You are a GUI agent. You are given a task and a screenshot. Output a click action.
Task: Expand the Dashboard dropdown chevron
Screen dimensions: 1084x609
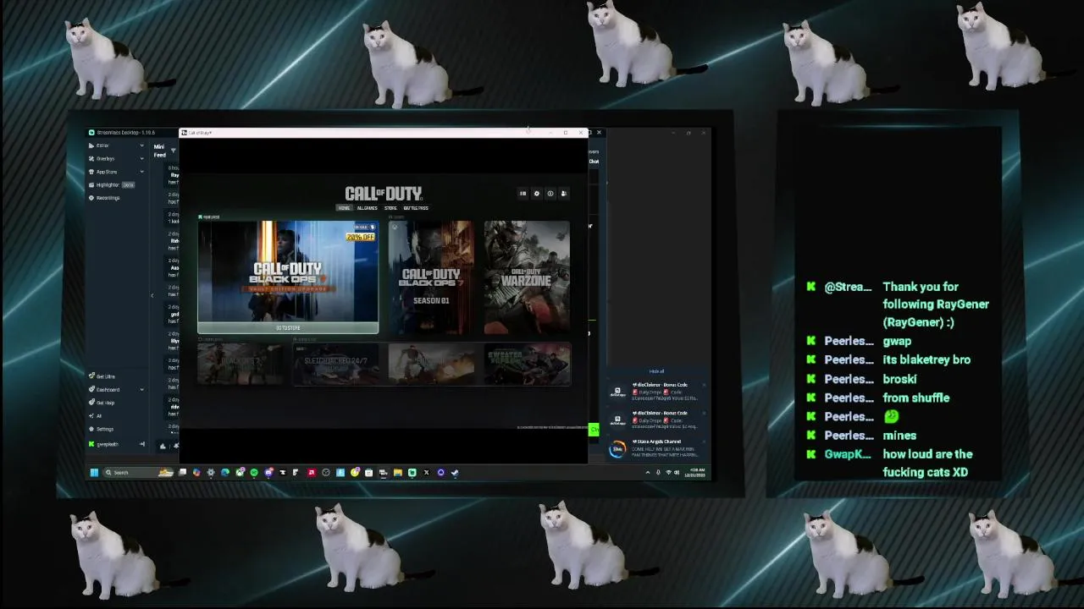tap(141, 389)
